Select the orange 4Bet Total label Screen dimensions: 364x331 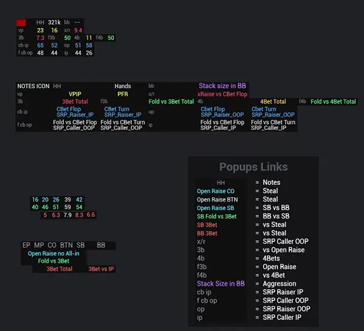273,102
